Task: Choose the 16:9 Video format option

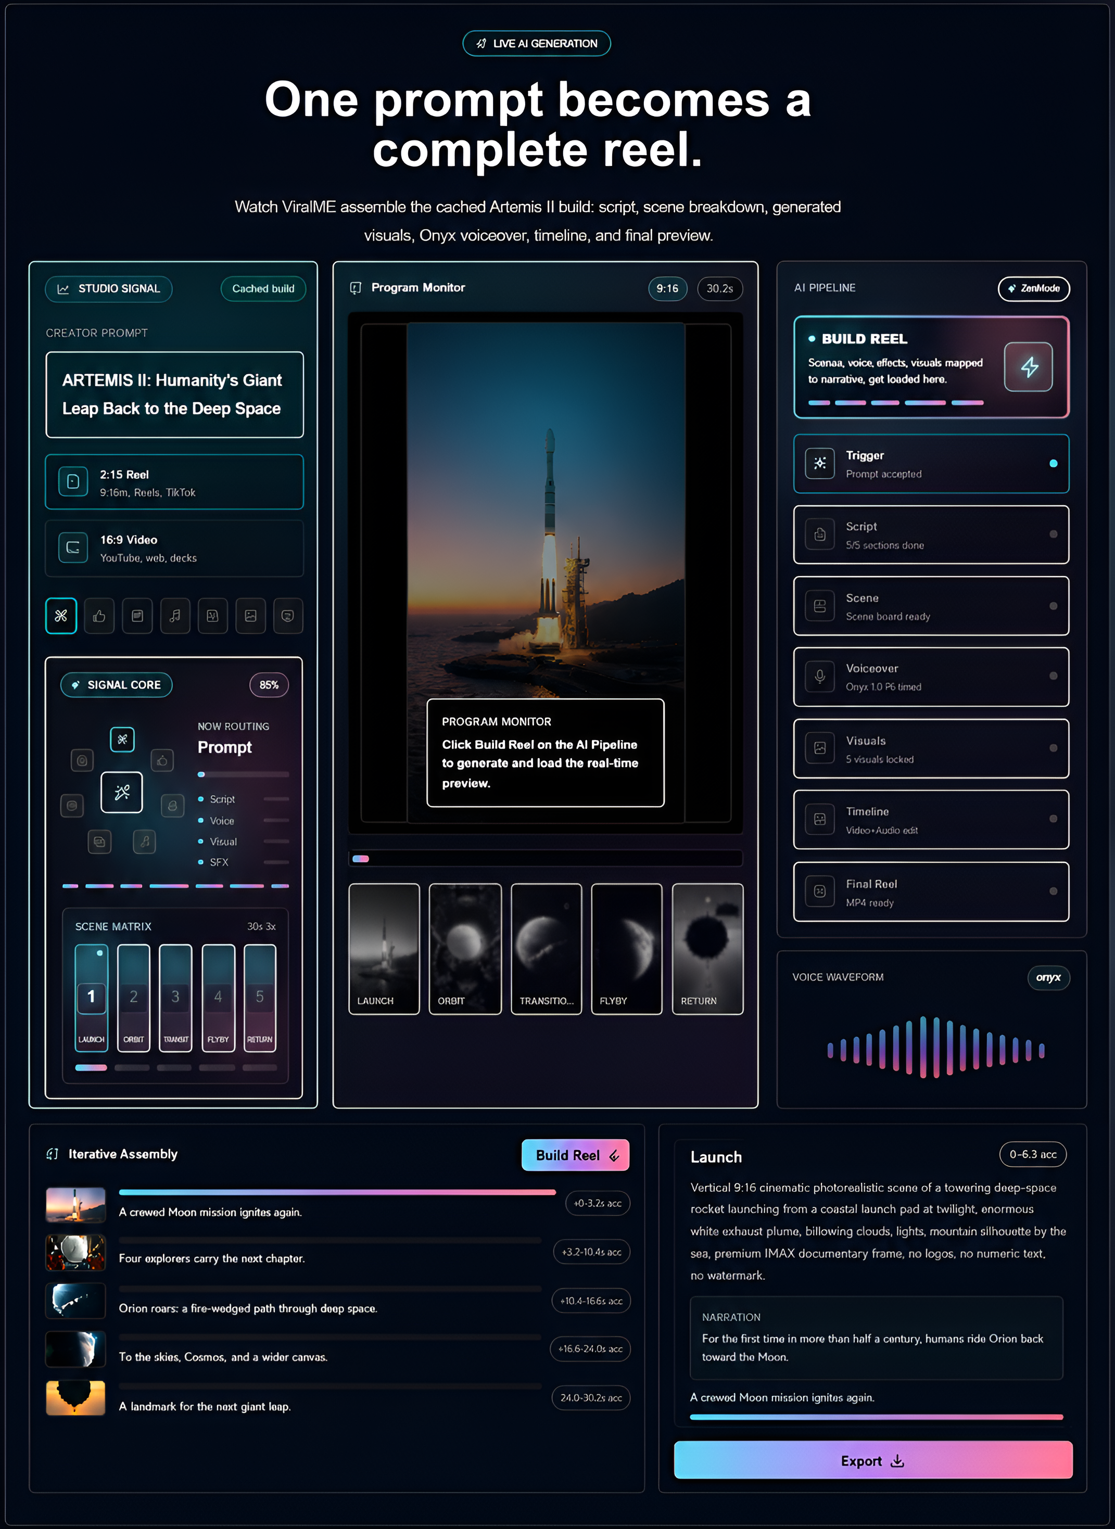Action: 174,548
